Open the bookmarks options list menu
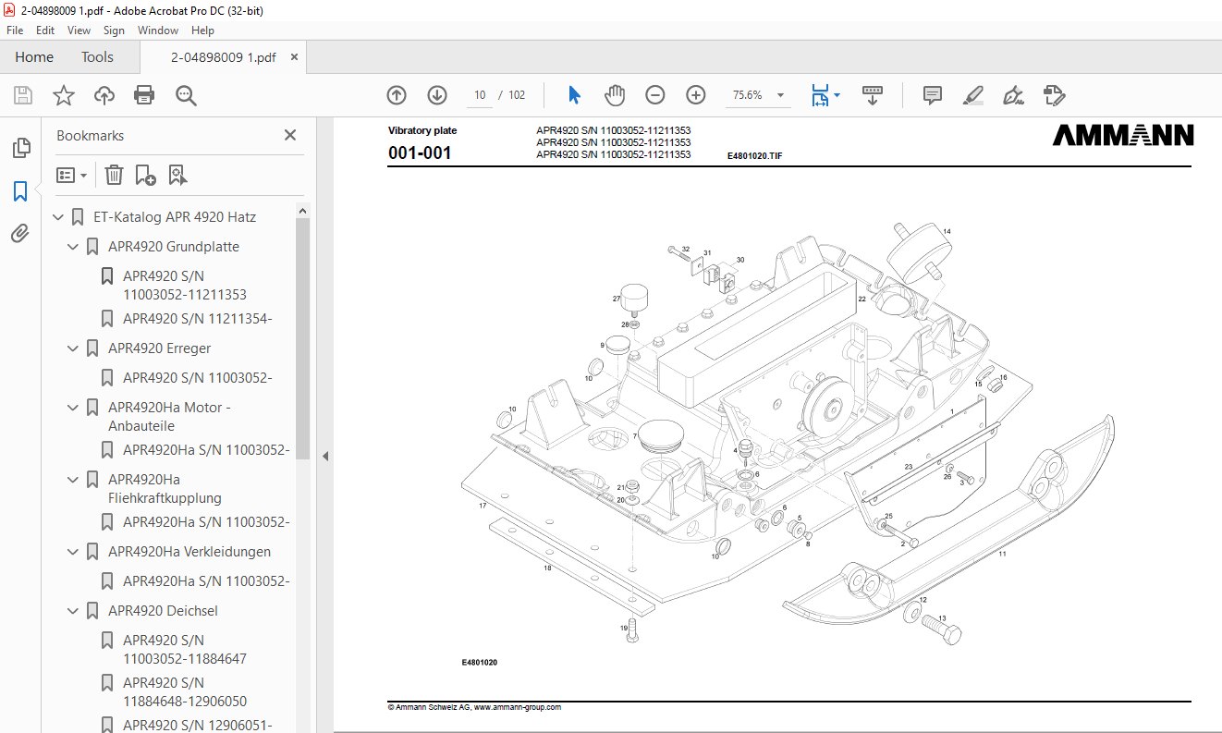Viewport: 1222px width, 733px height. tap(71, 175)
